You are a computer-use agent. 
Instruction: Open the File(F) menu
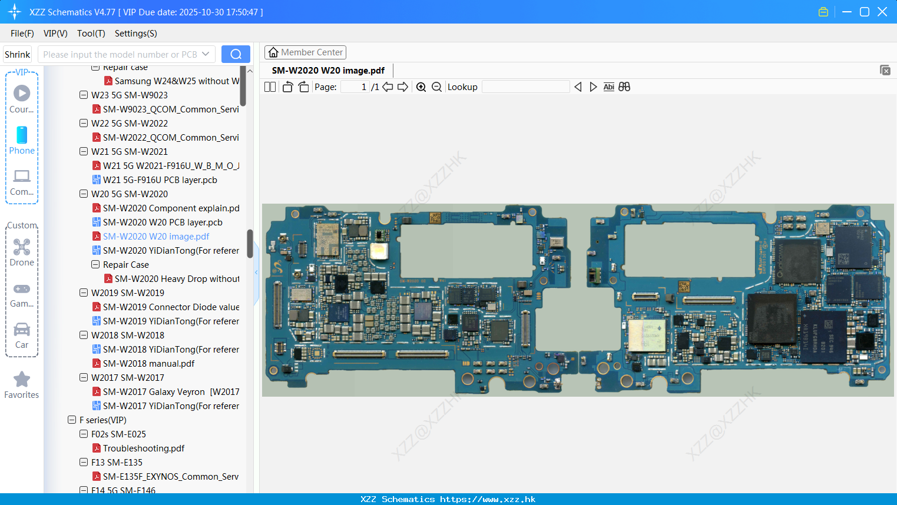[x=22, y=34]
